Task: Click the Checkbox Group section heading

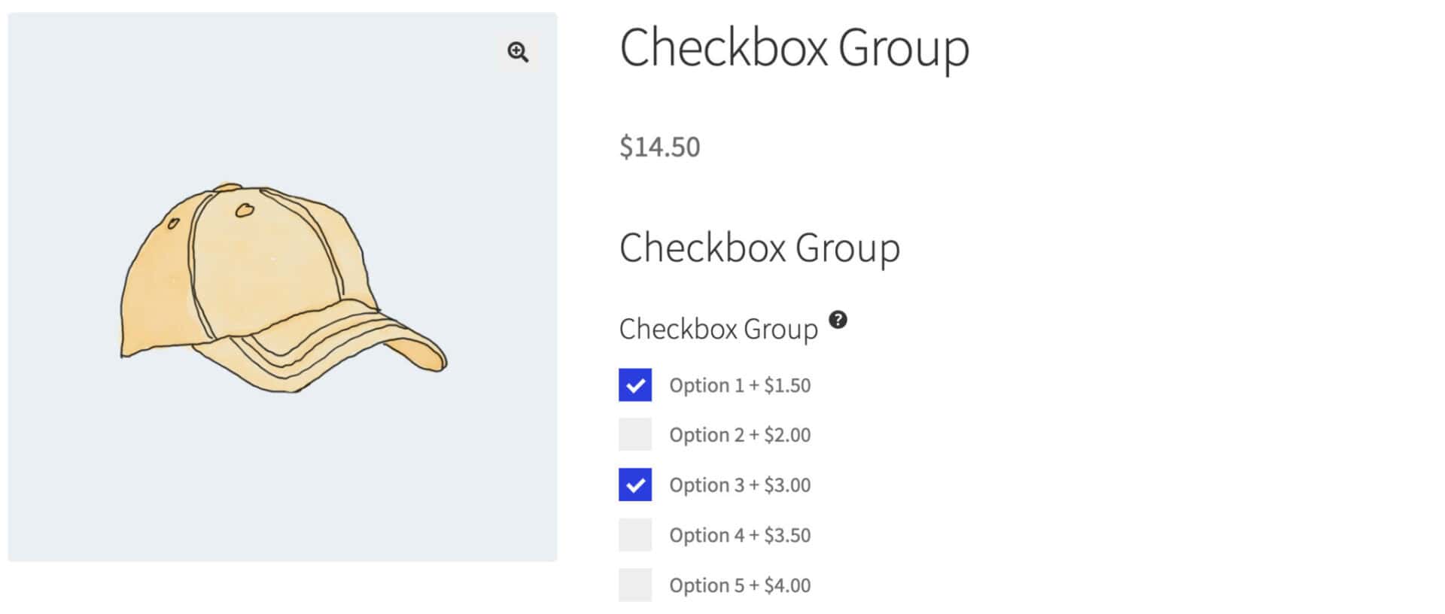Action: (x=760, y=247)
